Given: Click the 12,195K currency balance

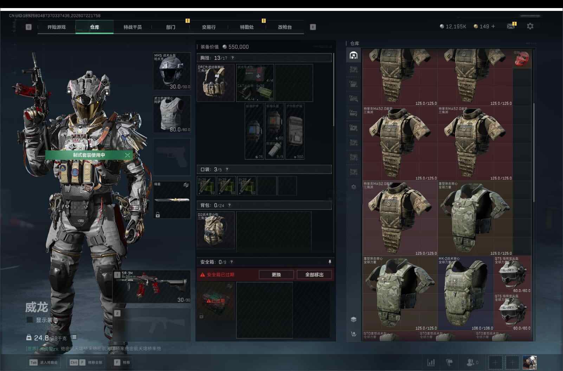Looking at the screenshot, I should coord(453,26).
